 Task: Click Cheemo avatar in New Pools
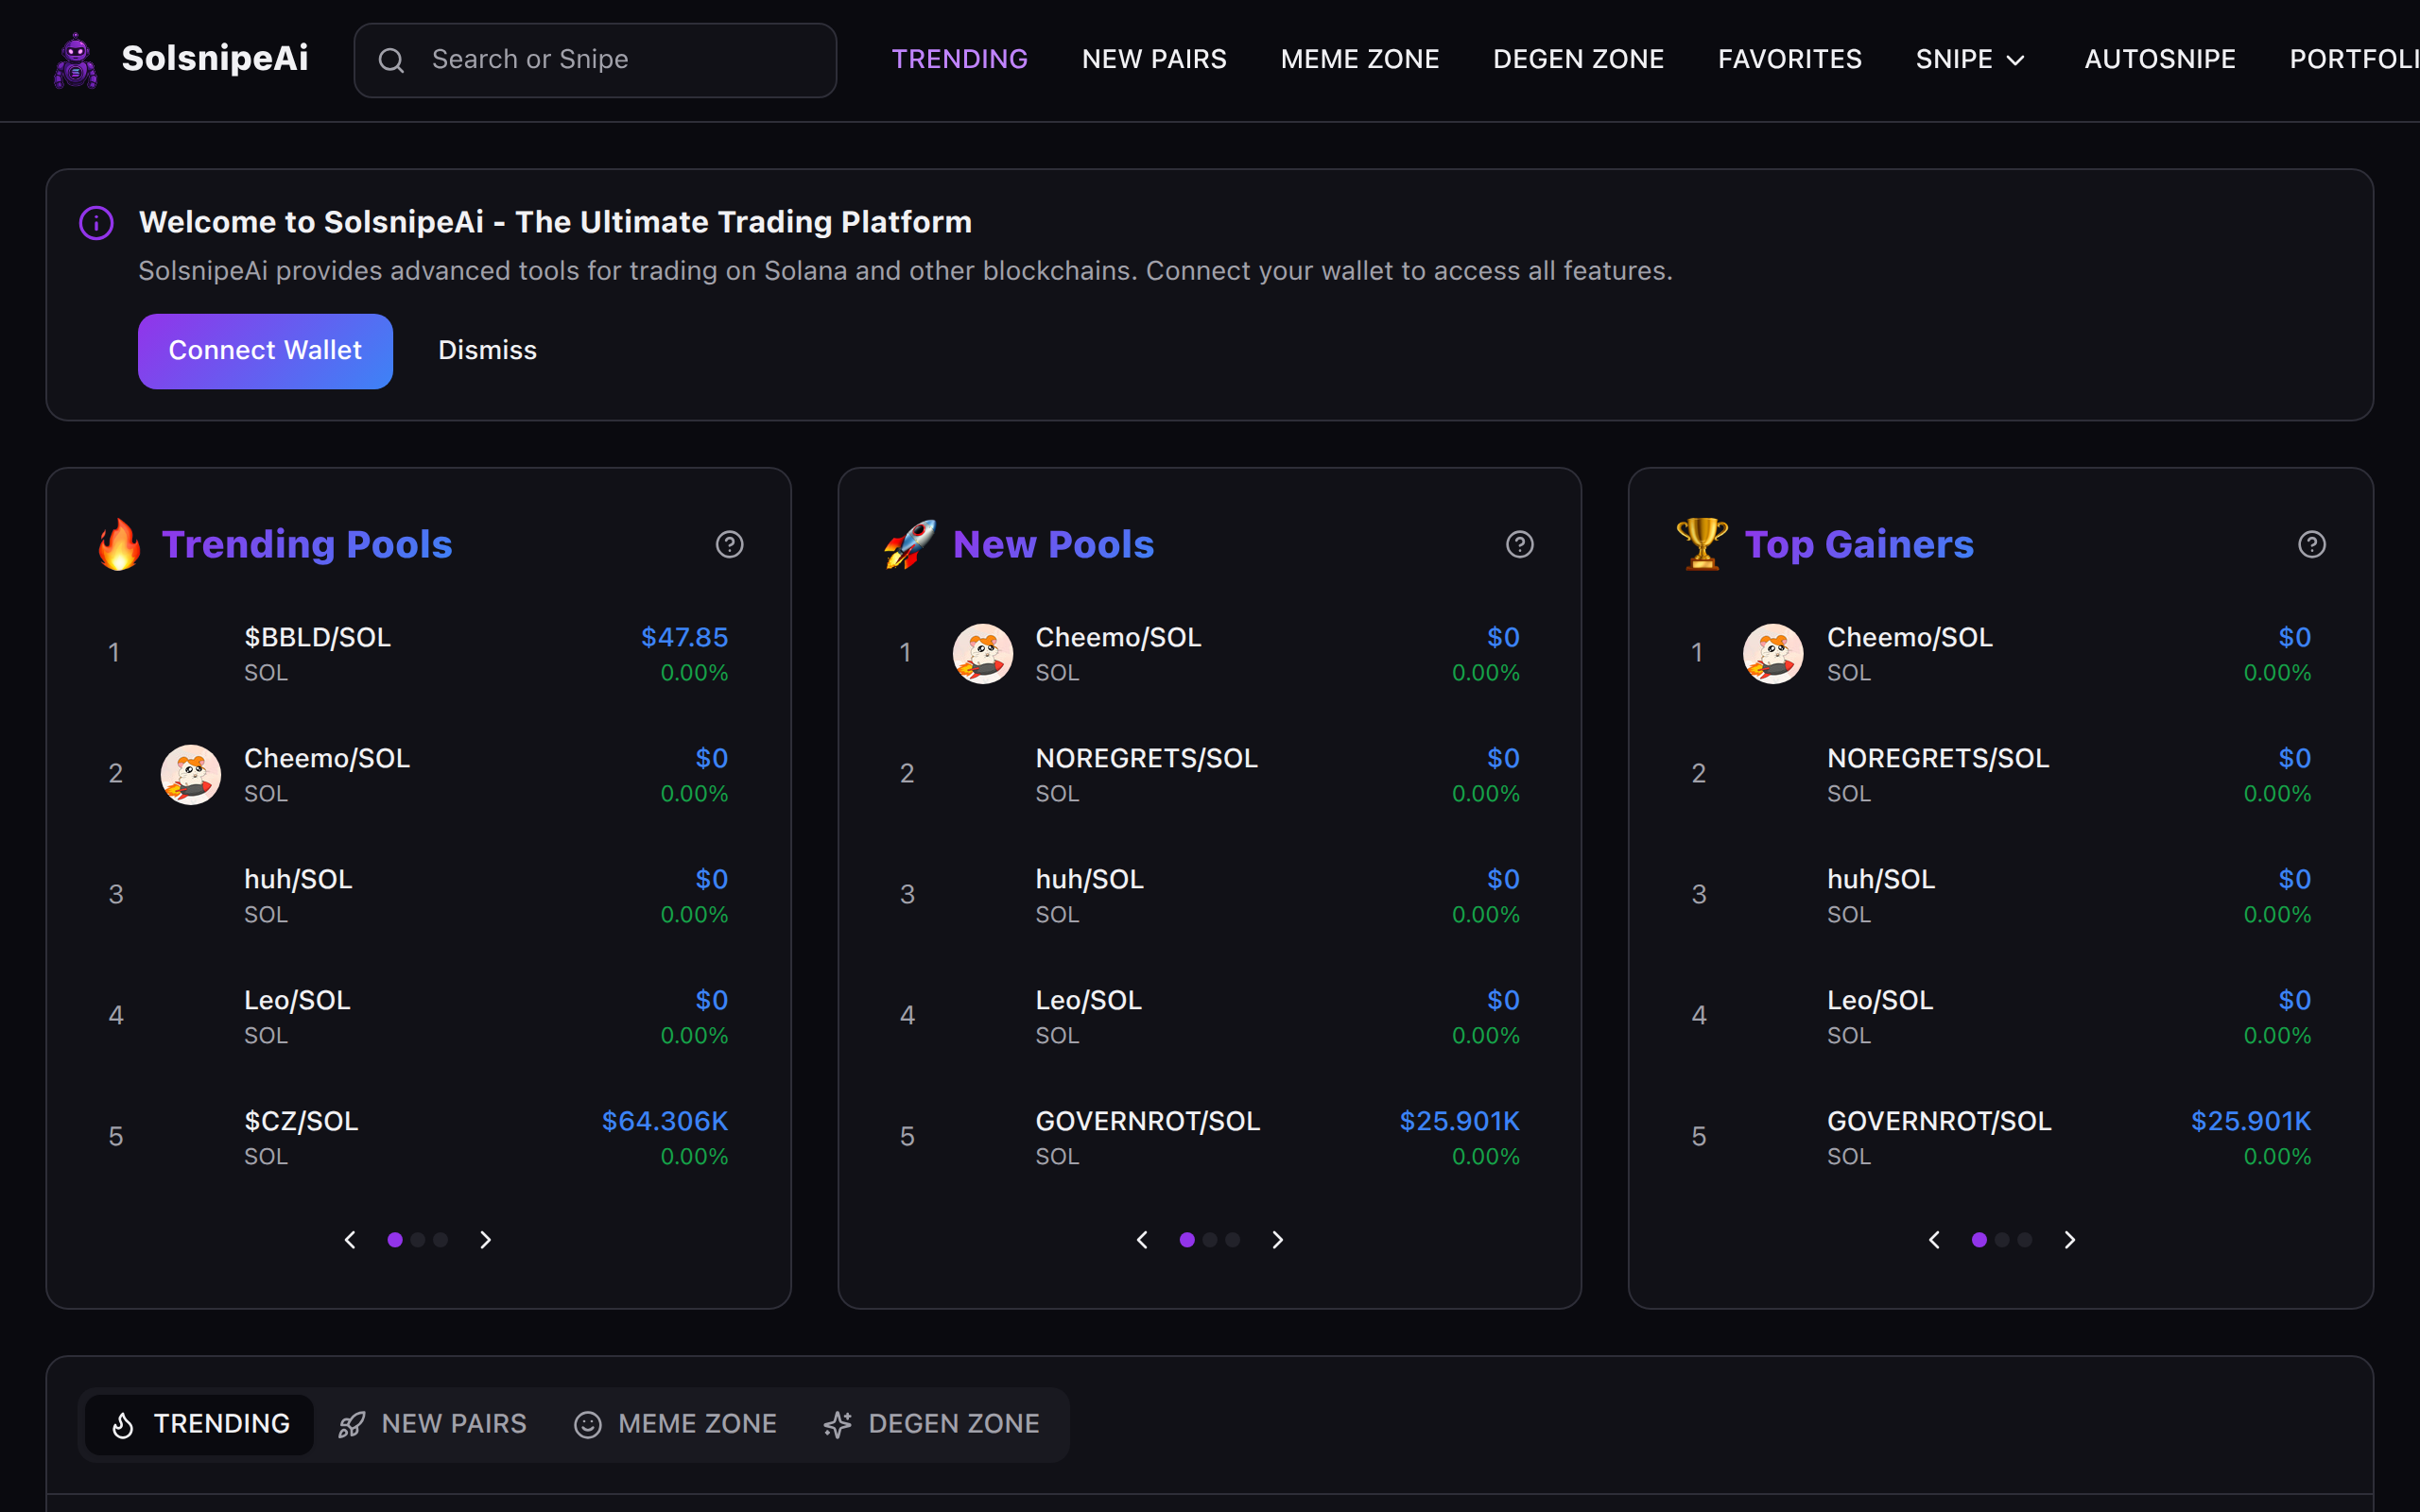click(x=982, y=654)
